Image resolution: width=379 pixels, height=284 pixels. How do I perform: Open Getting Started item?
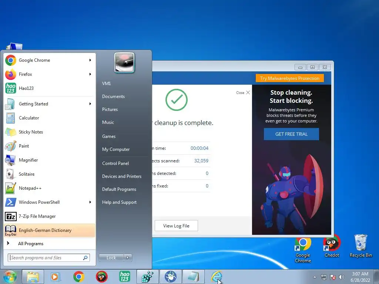pyautogui.click(x=50, y=104)
